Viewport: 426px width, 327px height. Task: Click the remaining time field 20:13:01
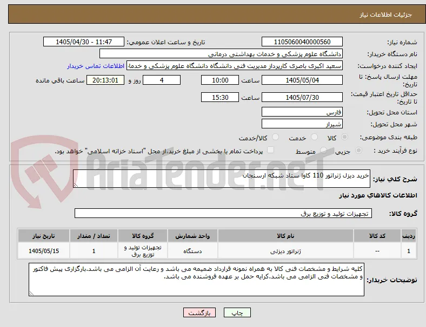tap(105, 80)
